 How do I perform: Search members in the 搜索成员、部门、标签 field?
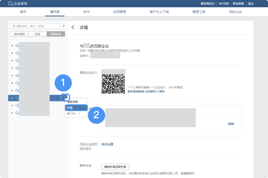click(x=35, y=26)
